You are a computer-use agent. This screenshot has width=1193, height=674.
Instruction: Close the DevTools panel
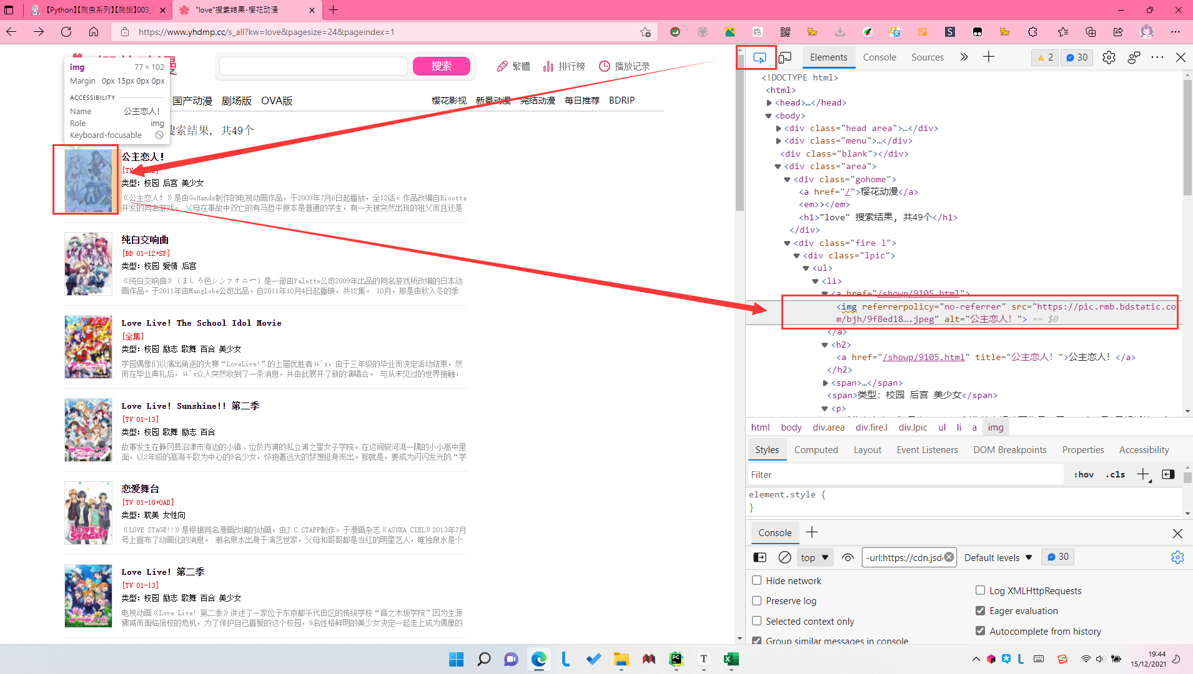[x=1181, y=57]
